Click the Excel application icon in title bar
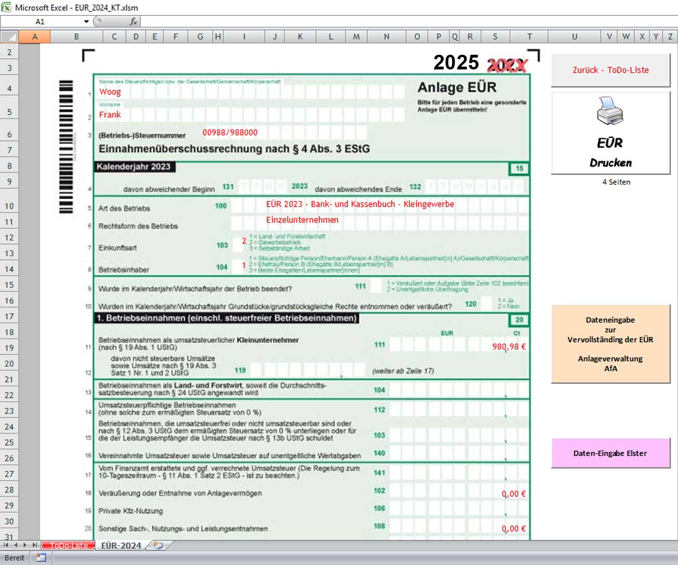 tap(6, 7)
